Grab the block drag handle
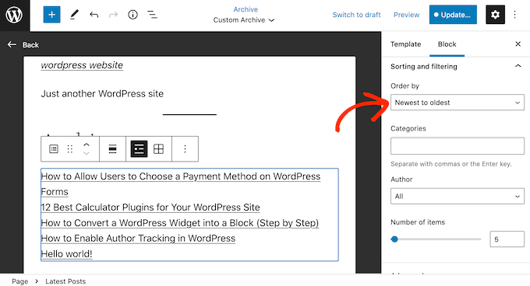The image size is (530, 286). point(70,149)
